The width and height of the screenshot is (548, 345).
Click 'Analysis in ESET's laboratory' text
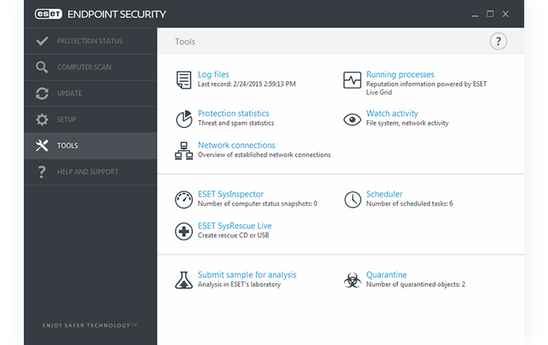pyautogui.click(x=239, y=285)
